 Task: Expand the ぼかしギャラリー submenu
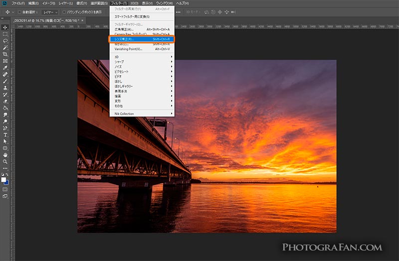(x=142, y=86)
